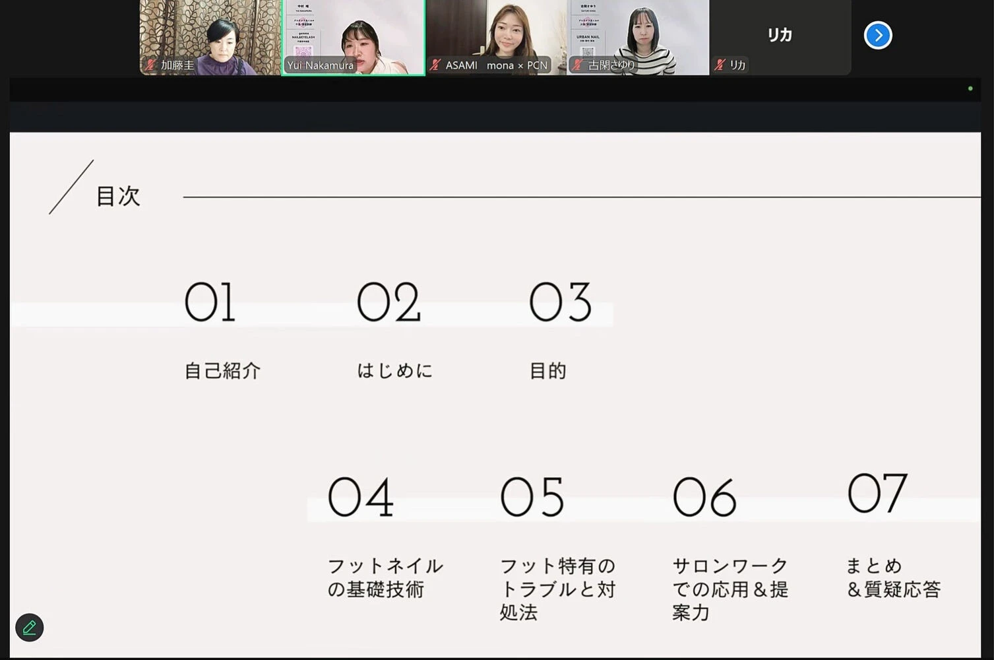
Task: Select 加藤圭 participant video thumbnail
Action: coord(210,37)
